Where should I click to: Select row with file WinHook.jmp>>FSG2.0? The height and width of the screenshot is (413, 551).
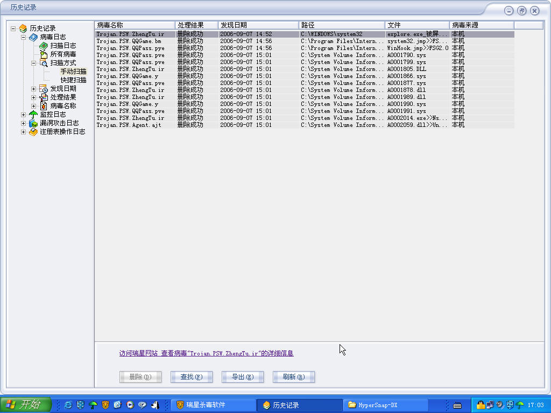[x=305, y=48]
